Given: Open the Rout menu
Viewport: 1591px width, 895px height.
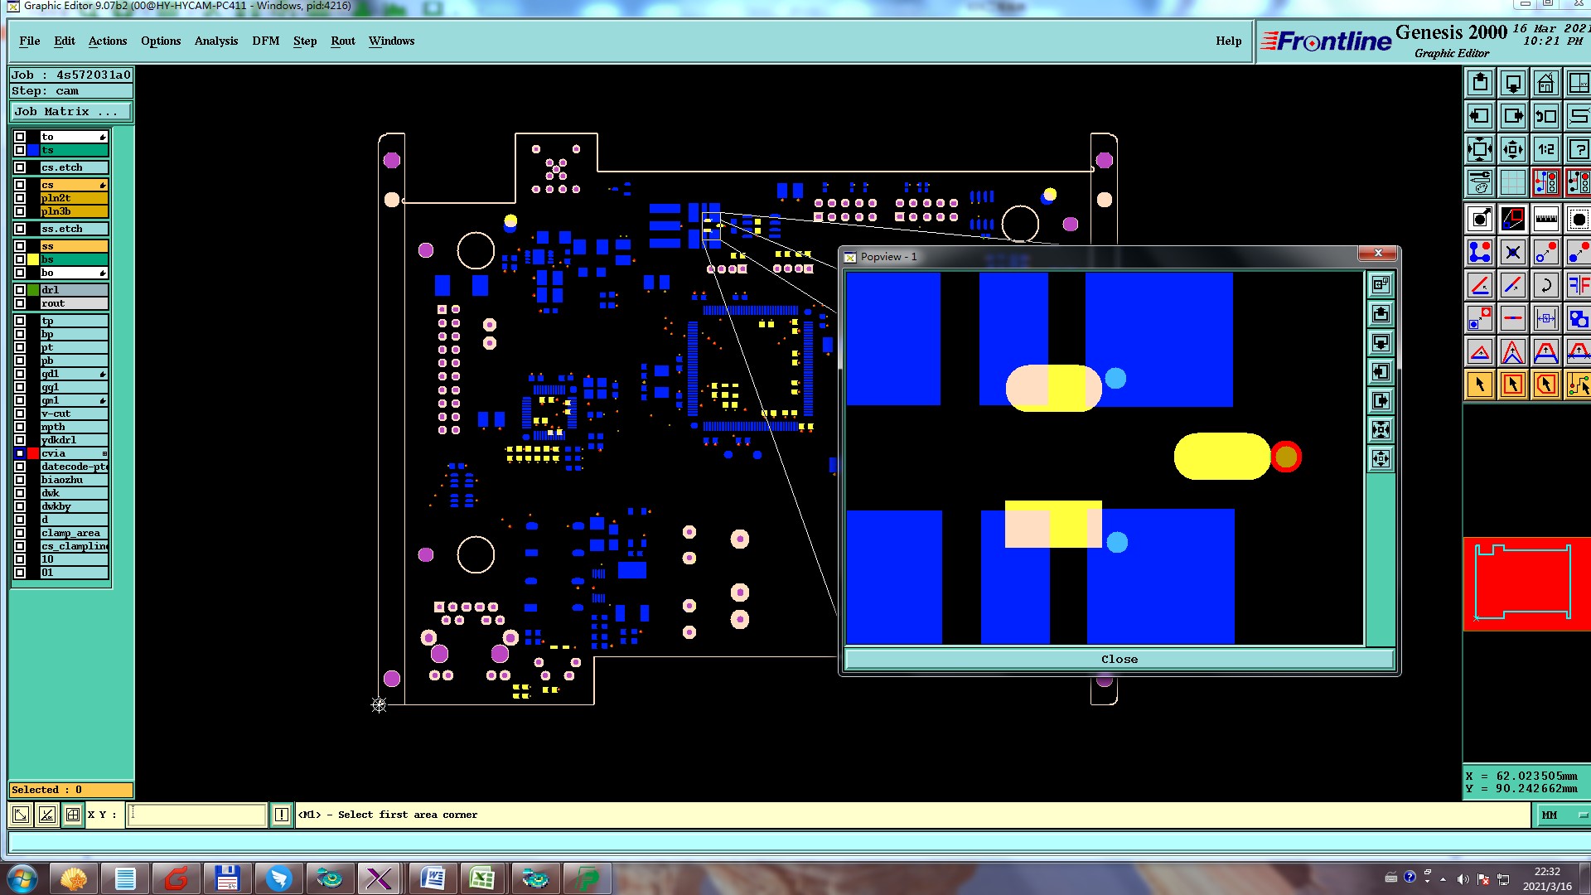Looking at the screenshot, I should tap(342, 41).
